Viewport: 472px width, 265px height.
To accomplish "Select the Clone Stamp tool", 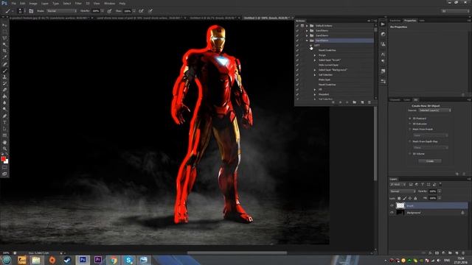I will tap(4, 77).
